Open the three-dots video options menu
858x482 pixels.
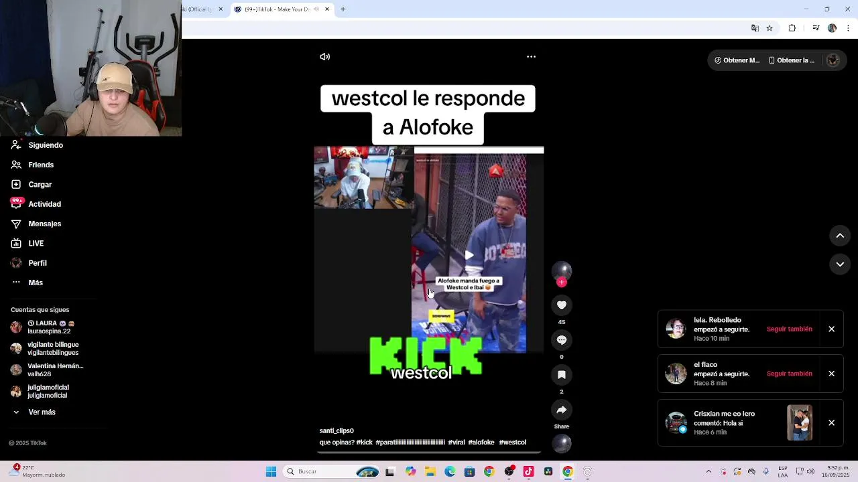click(531, 57)
